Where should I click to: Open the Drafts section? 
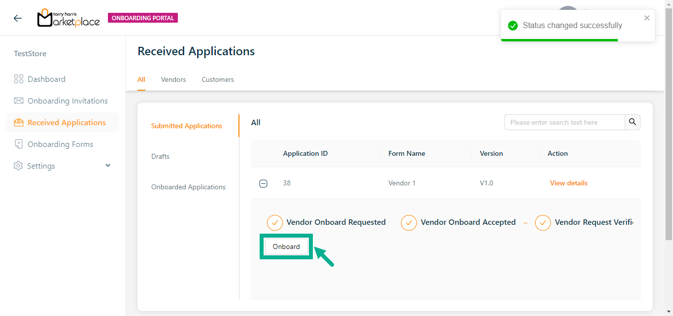click(x=160, y=156)
